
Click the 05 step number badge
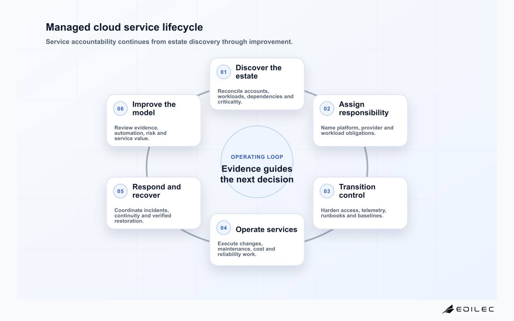[x=120, y=191]
